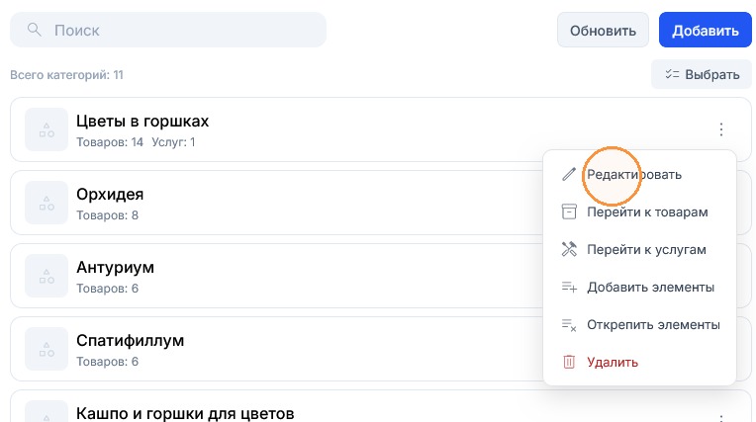
Task: Open the Спатифиллум category row
Action: click(x=276, y=349)
